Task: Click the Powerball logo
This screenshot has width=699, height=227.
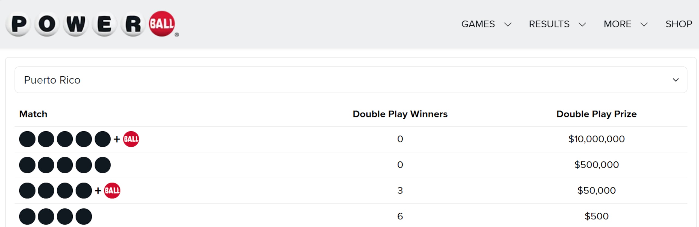Action: [92, 24]
